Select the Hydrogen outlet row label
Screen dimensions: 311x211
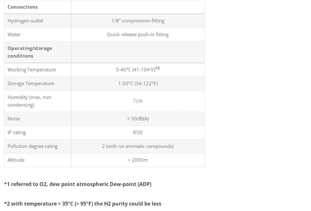tap(25, 21)
